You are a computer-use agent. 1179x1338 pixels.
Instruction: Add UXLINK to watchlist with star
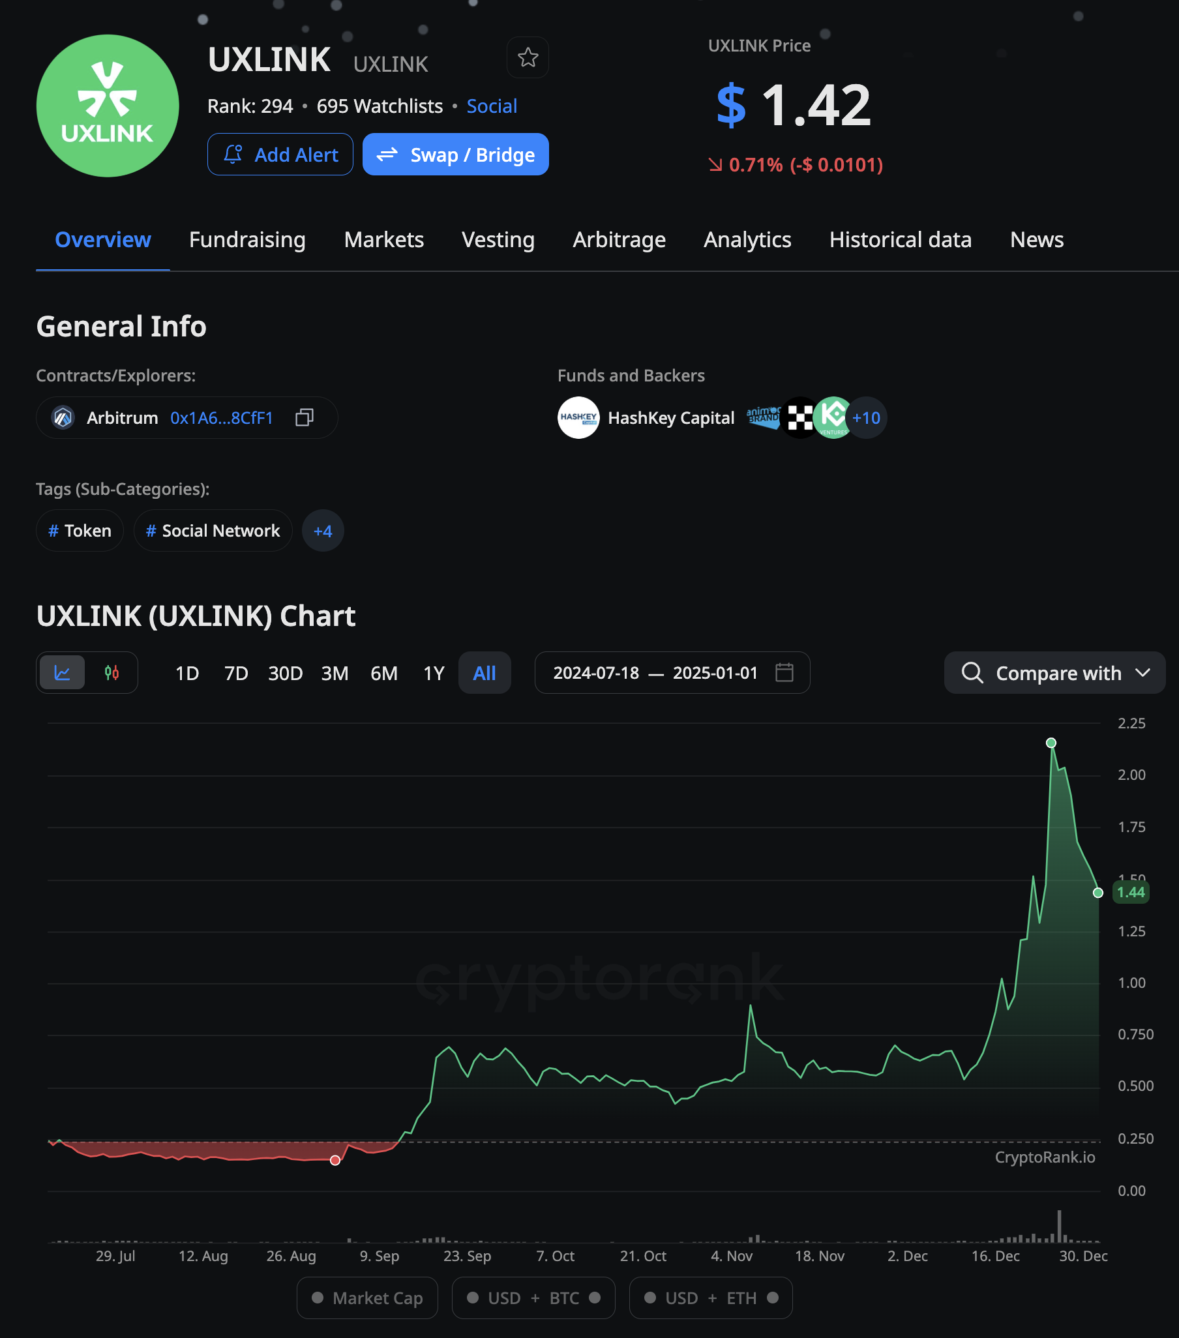528,57
